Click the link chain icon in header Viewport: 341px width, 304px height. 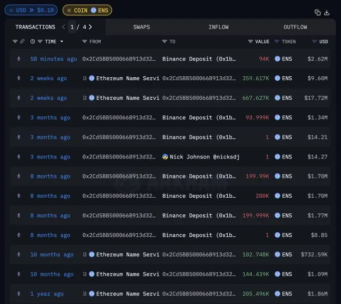coord(23,42)
